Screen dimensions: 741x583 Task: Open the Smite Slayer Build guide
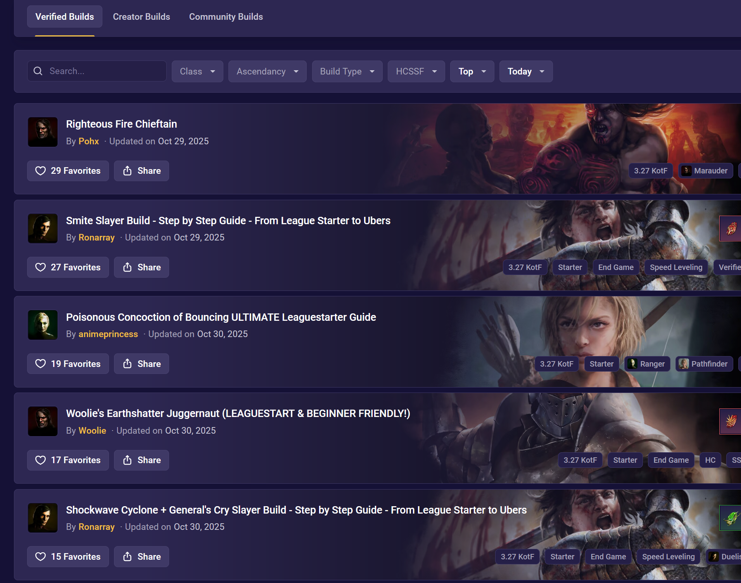(228, 221)
